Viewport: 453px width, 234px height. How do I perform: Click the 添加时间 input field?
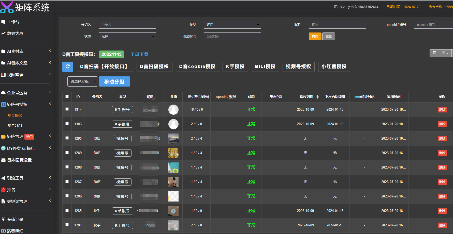[232, 36]
